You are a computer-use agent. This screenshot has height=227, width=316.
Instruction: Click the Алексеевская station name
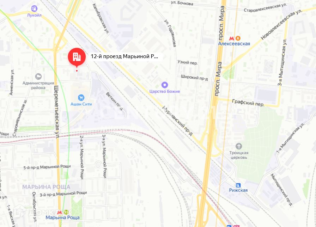coord(234,44)
